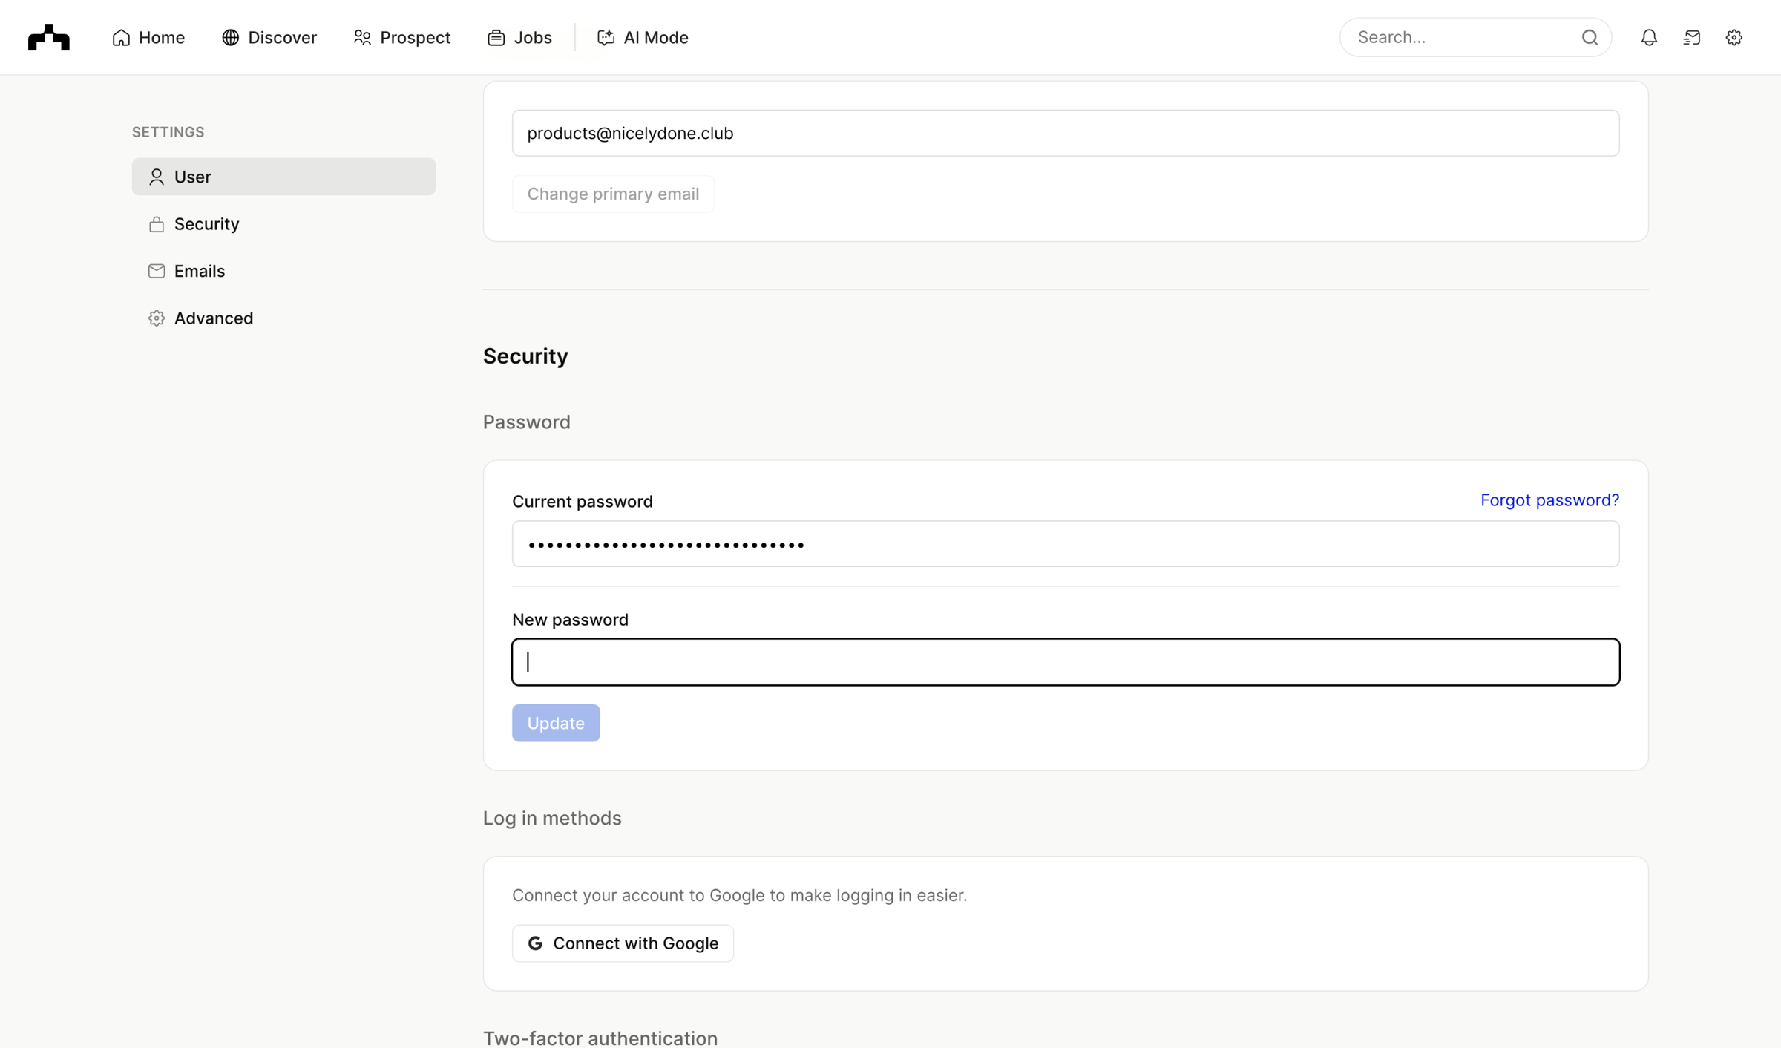Click Connect with Google

[x=623, y=943]
